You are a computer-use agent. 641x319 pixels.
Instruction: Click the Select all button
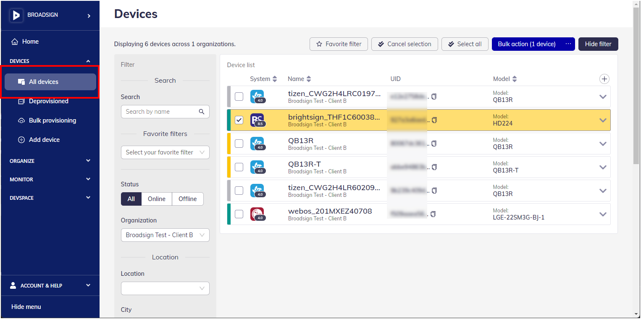(x=465, y=44)
